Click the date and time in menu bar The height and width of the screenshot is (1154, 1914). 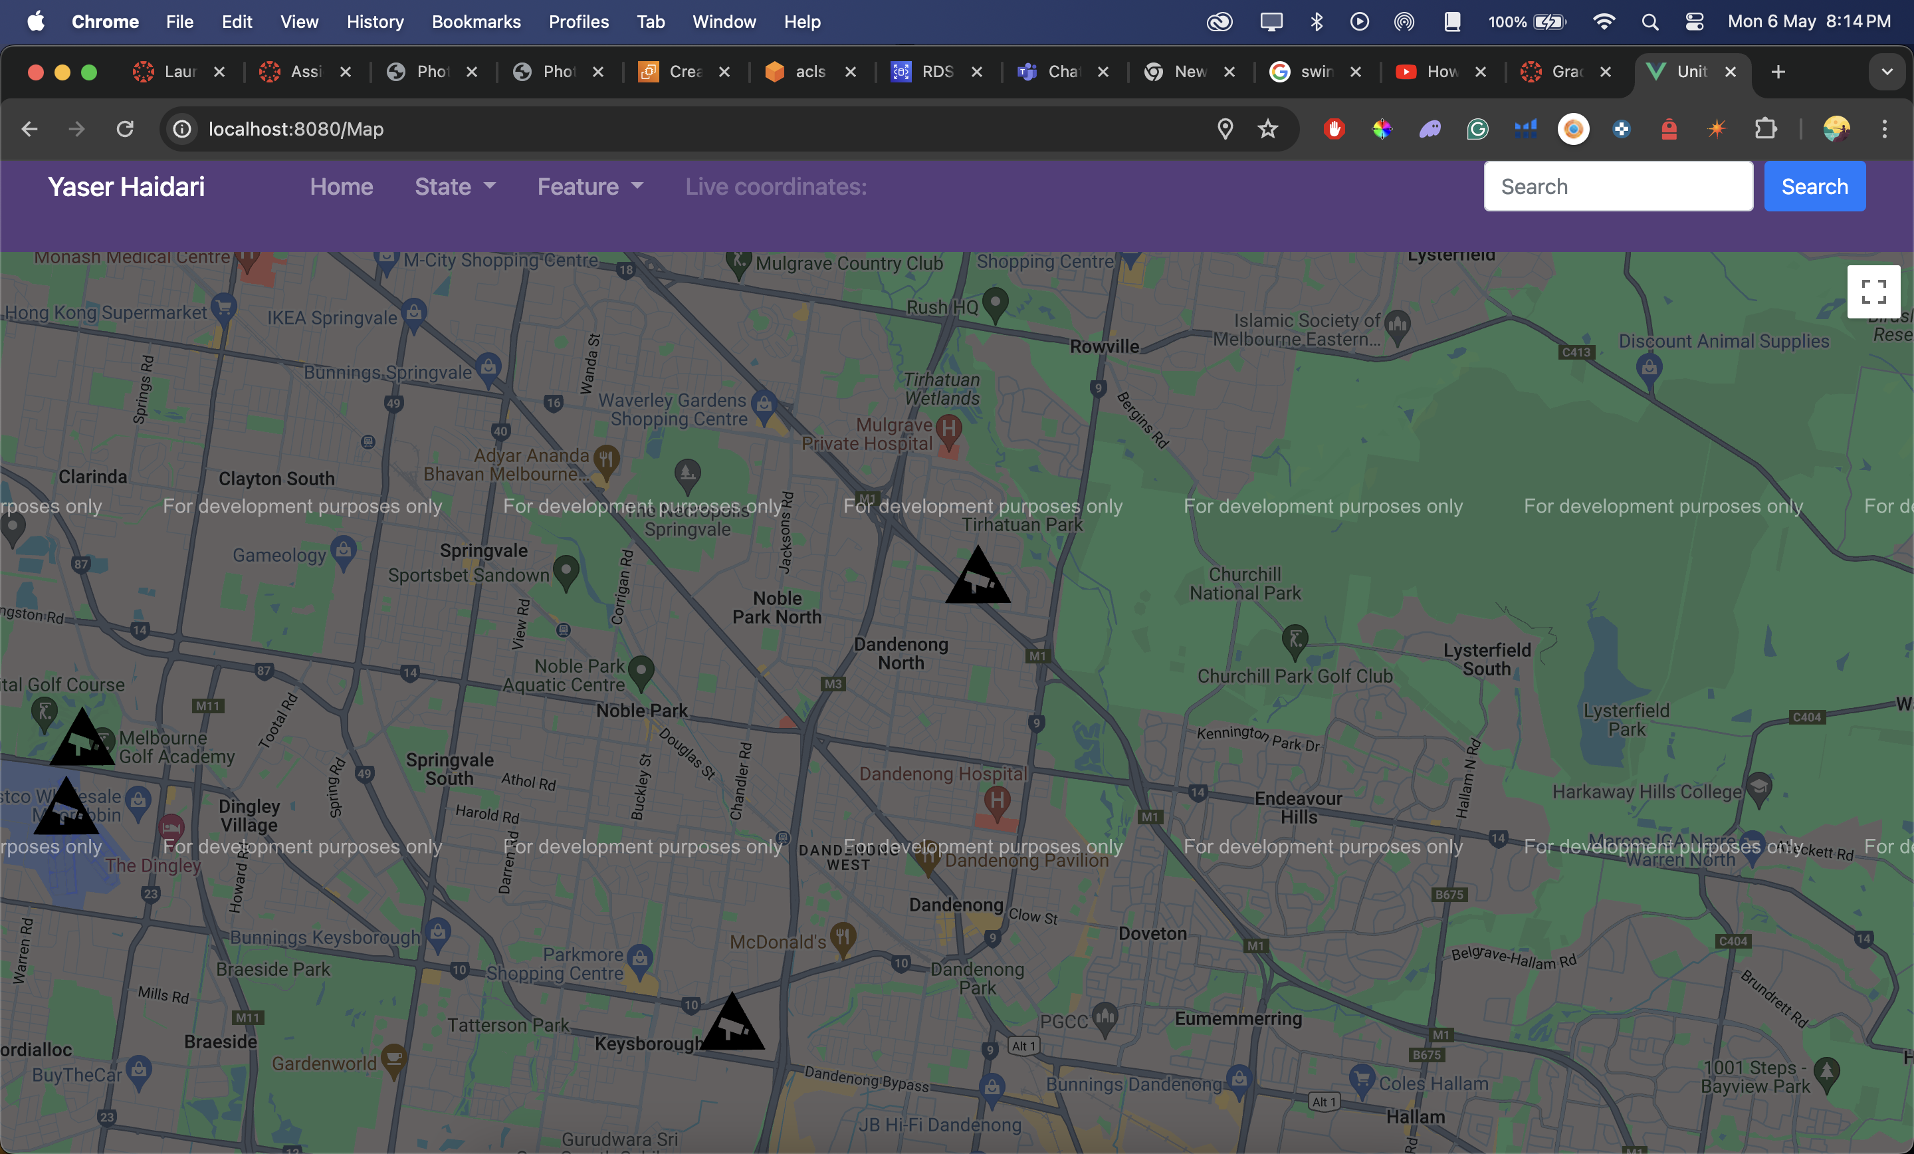click(1809, 22)
